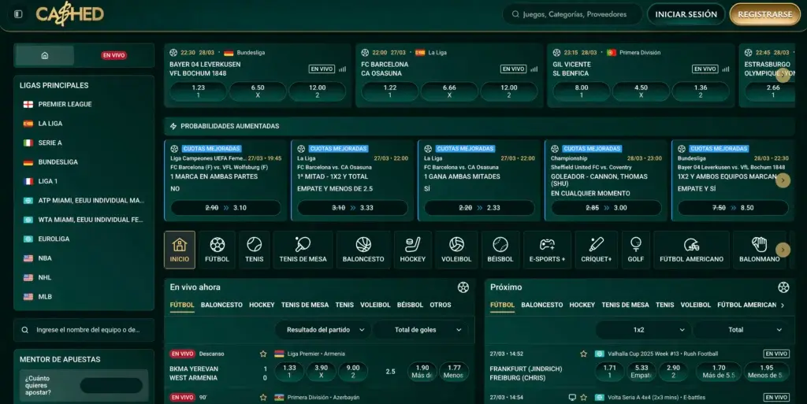The width and height of the screenshot is (807, 404).
Task: Open the 1x2 market dropdown
Action: point(642,330)
